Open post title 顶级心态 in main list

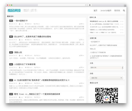[x=18, y=52]
